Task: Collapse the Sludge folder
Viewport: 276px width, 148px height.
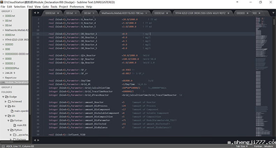Action: (6, 97)
